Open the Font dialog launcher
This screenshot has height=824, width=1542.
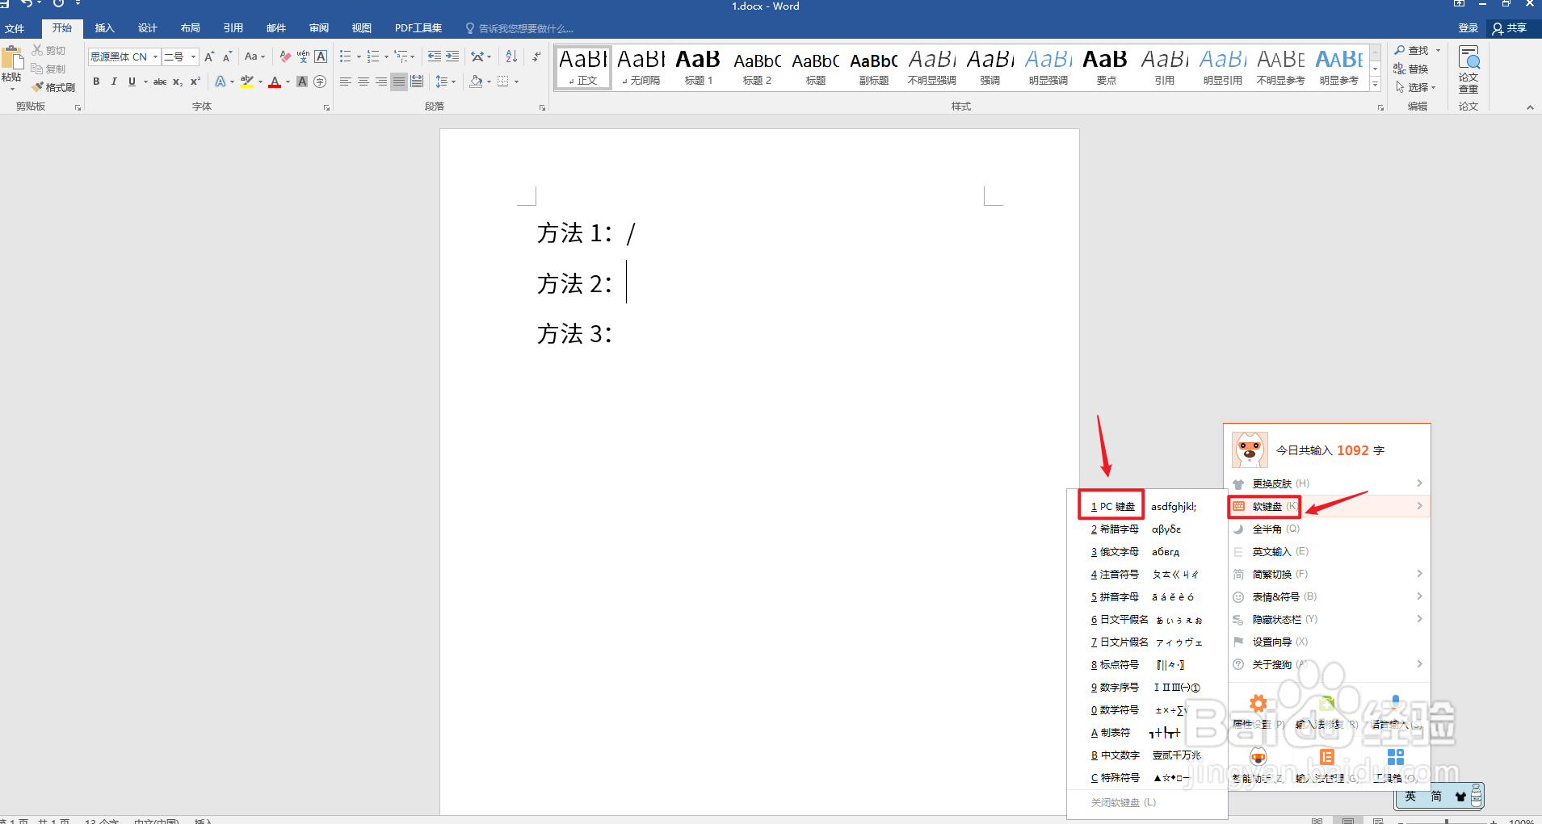pos(326,107)
